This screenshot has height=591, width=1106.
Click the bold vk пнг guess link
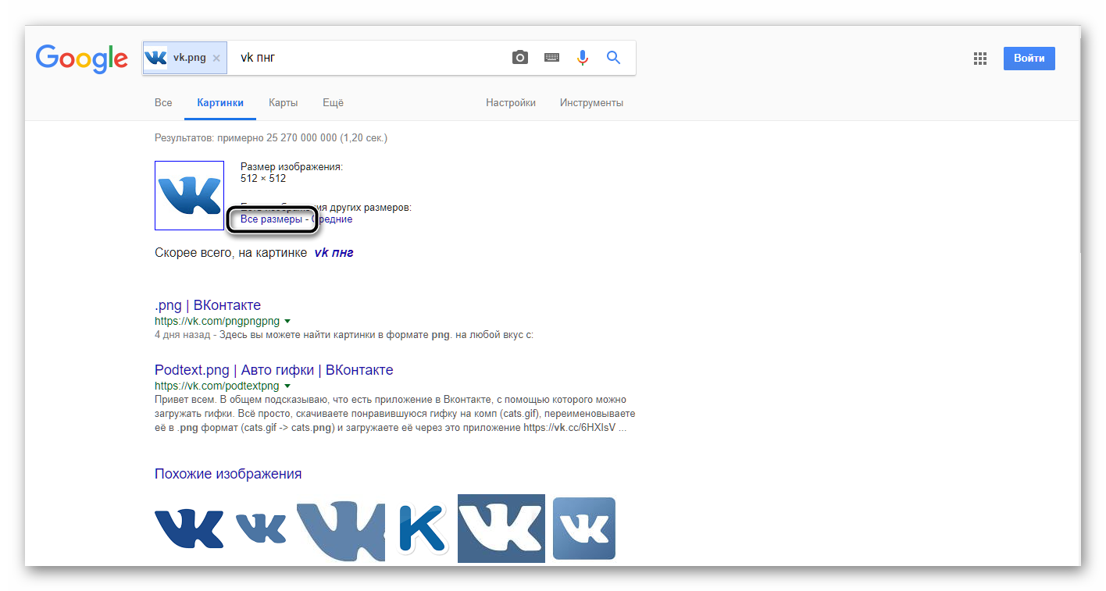click(x=334, y=253)
